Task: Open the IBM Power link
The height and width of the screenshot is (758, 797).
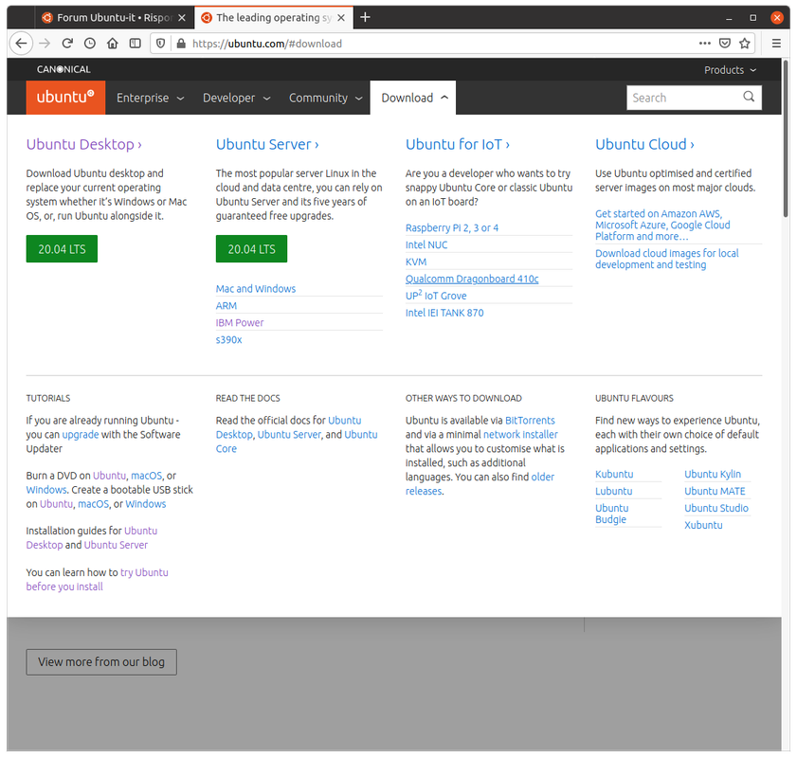Action: pos(240,322)
